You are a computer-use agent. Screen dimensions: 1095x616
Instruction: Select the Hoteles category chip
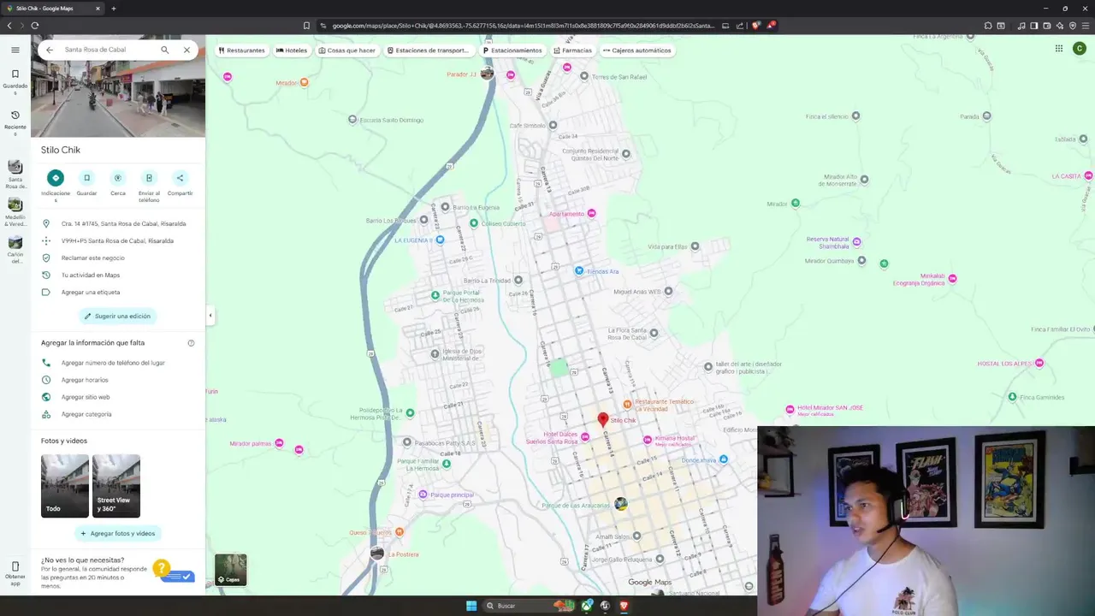click(292, 50)
